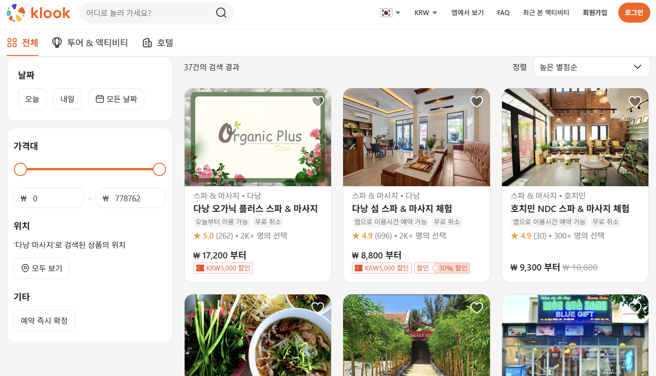
Task: Click the 30% 할인 badge
Action: coord(442,268)
